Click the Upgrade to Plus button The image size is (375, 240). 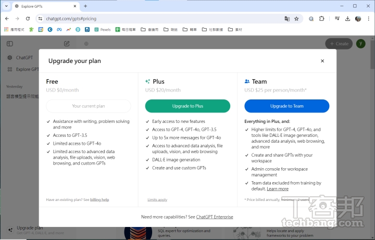click(187, 106)
